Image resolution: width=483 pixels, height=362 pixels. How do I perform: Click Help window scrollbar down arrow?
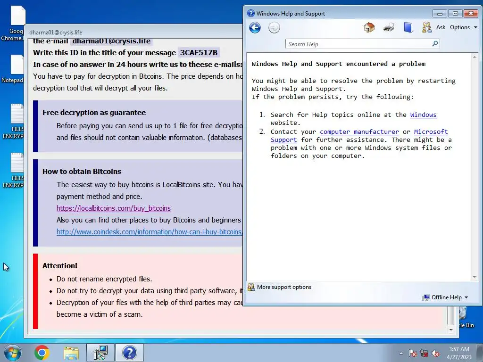pyautogui.click(x=475, y=277)
